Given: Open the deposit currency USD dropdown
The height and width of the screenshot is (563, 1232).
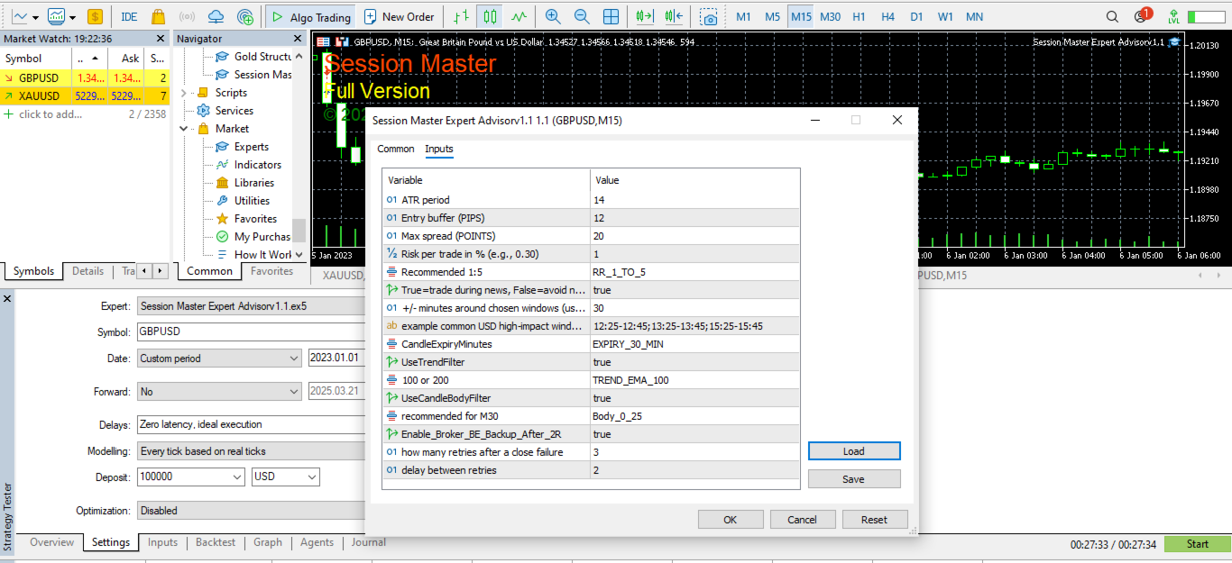Looking at the screenshot, I should [x=286, y=477].
